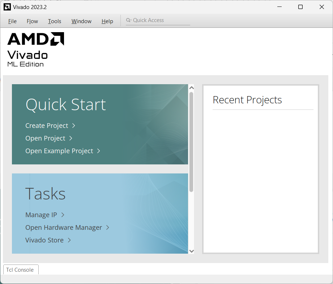
Task: Maximize the Vivado window
Action: pyautogui.click(x=300, y=7)
